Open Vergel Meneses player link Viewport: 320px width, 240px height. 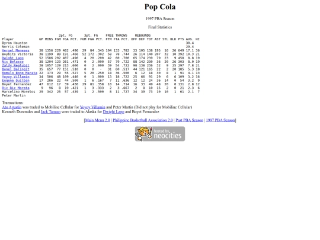(15, 50)
